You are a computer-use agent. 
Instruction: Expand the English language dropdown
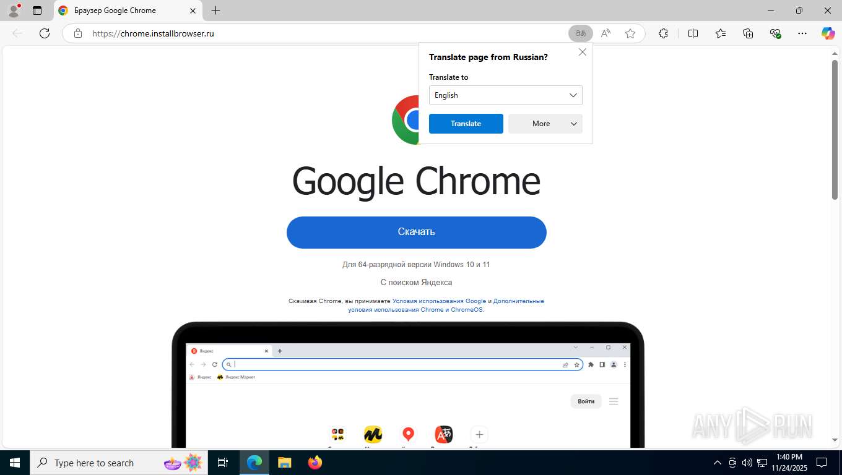pyautogui.click(x=506, y=95)
